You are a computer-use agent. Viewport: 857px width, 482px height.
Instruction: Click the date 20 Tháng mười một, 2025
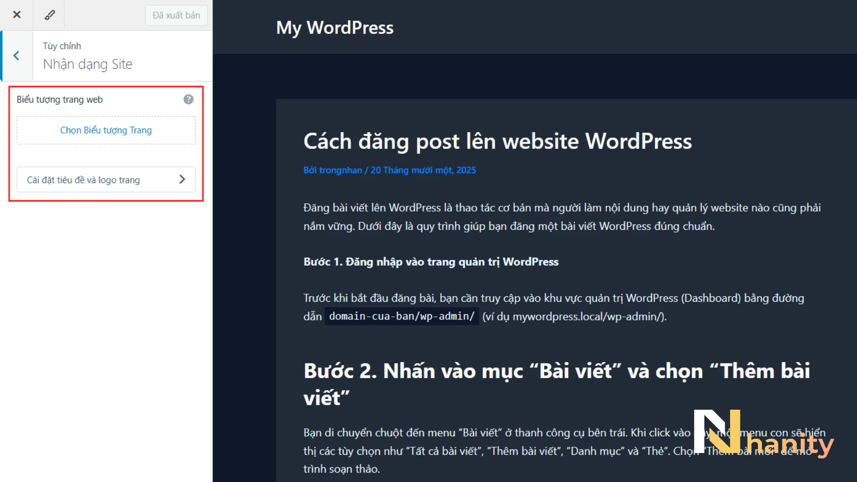pyautogui.click(x=423, y=170)
